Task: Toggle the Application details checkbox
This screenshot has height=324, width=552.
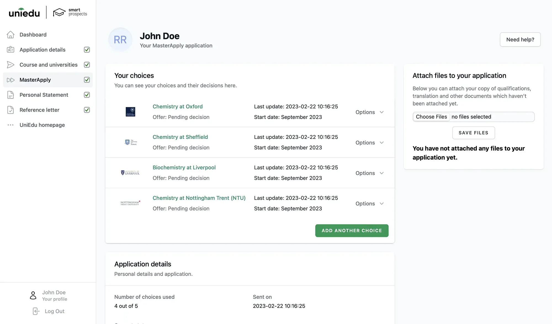Action: coord(87,50)
